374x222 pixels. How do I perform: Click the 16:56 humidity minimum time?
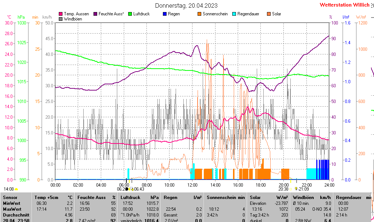[x=85, y=203]
